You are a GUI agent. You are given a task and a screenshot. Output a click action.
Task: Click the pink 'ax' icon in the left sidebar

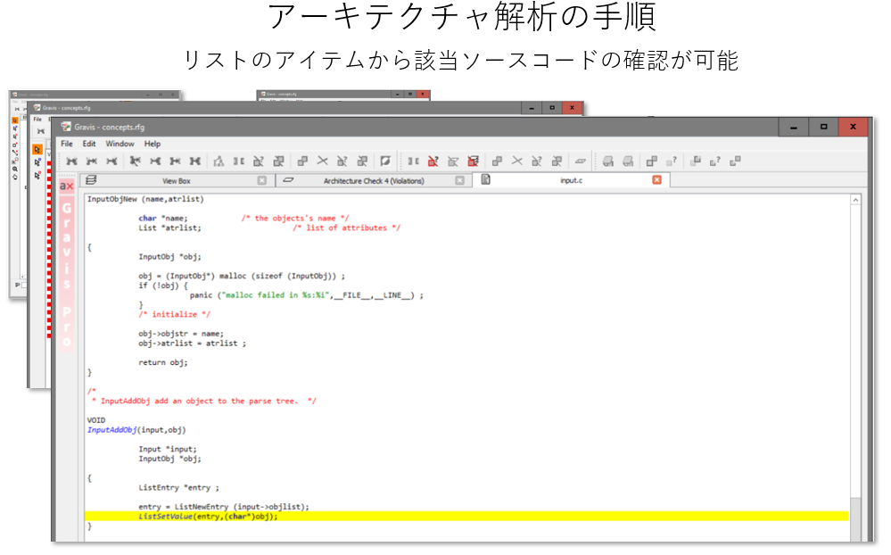pos(66,186)
